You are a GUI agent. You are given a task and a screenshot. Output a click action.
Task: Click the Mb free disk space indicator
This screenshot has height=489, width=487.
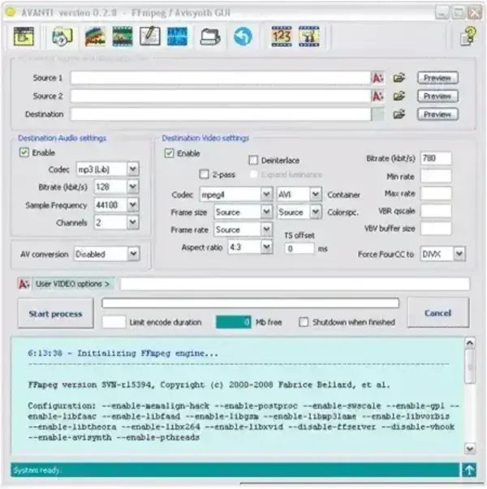coord(233,322)
